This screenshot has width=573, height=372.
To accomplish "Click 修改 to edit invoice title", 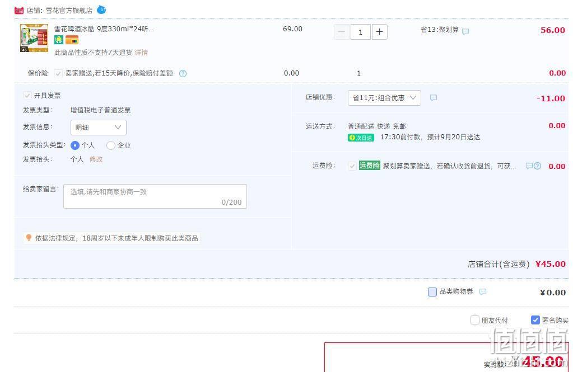I will (x=96, y=159).
